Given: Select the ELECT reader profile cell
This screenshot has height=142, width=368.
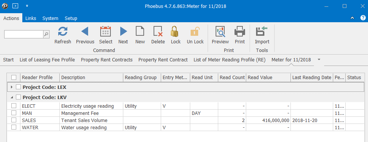Looking at the screenshot, I should tap(40, 106).
